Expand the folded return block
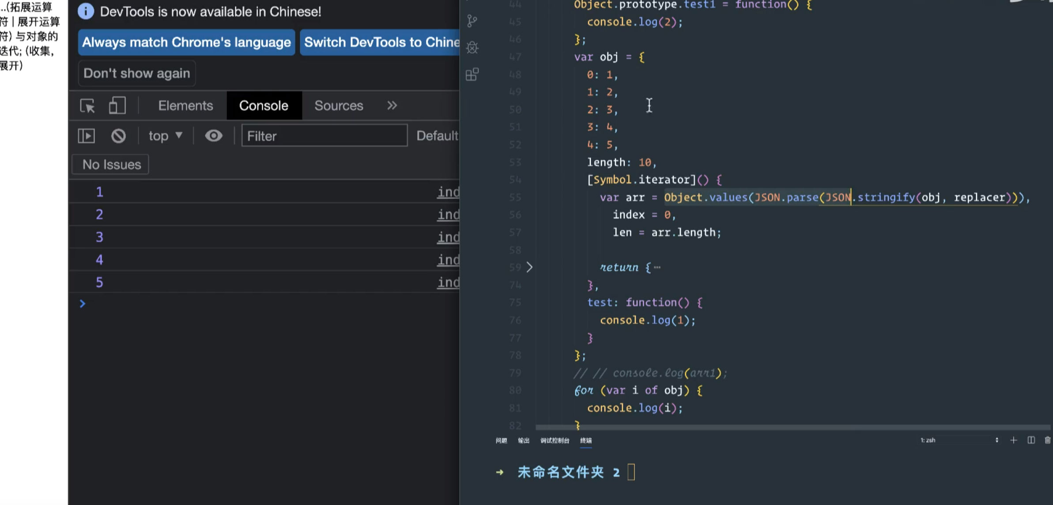Screen dimensions: 1053x505 click(x=529, y=267)
